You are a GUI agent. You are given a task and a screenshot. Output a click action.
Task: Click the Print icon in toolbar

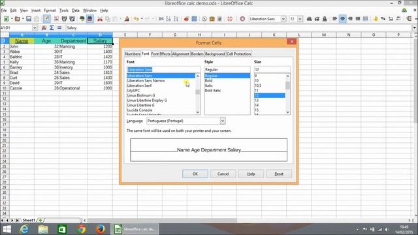pyautogui.click(x=64, y=19)
